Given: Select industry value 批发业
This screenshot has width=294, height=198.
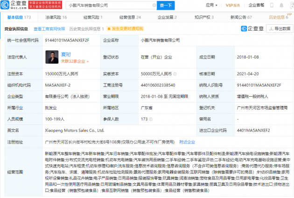Looking at the screenshot, I should (x=50, y=108).
